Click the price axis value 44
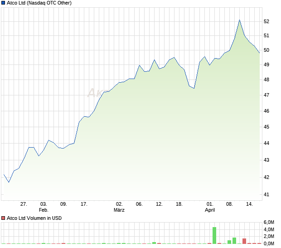 266,143
